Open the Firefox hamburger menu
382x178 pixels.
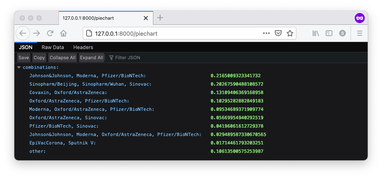pyautogui.click(x=359, y=33)
